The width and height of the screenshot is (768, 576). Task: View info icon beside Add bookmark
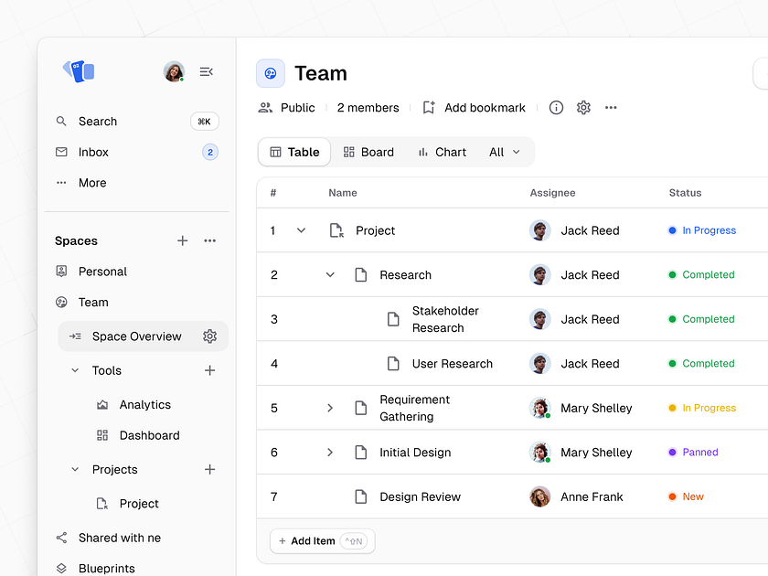(x=556, y=107)
